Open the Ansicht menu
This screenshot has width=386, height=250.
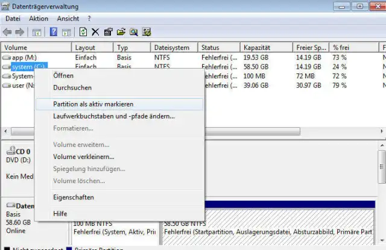tap(68, 19)
